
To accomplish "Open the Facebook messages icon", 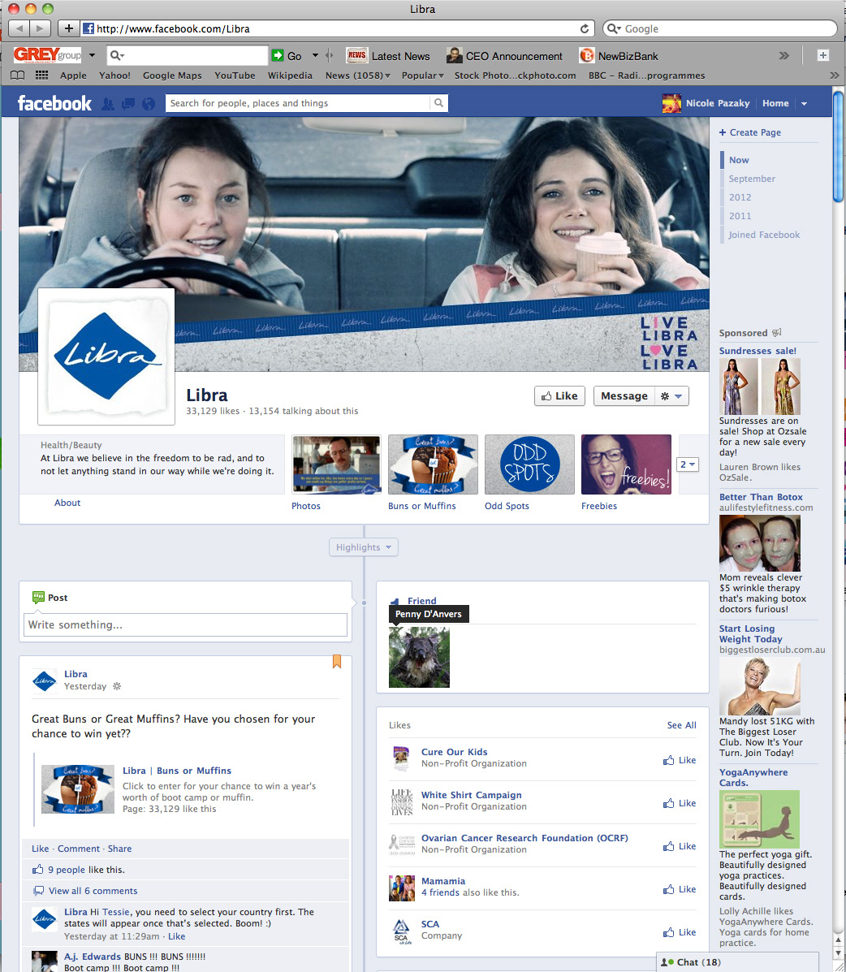I will (128, 103).
